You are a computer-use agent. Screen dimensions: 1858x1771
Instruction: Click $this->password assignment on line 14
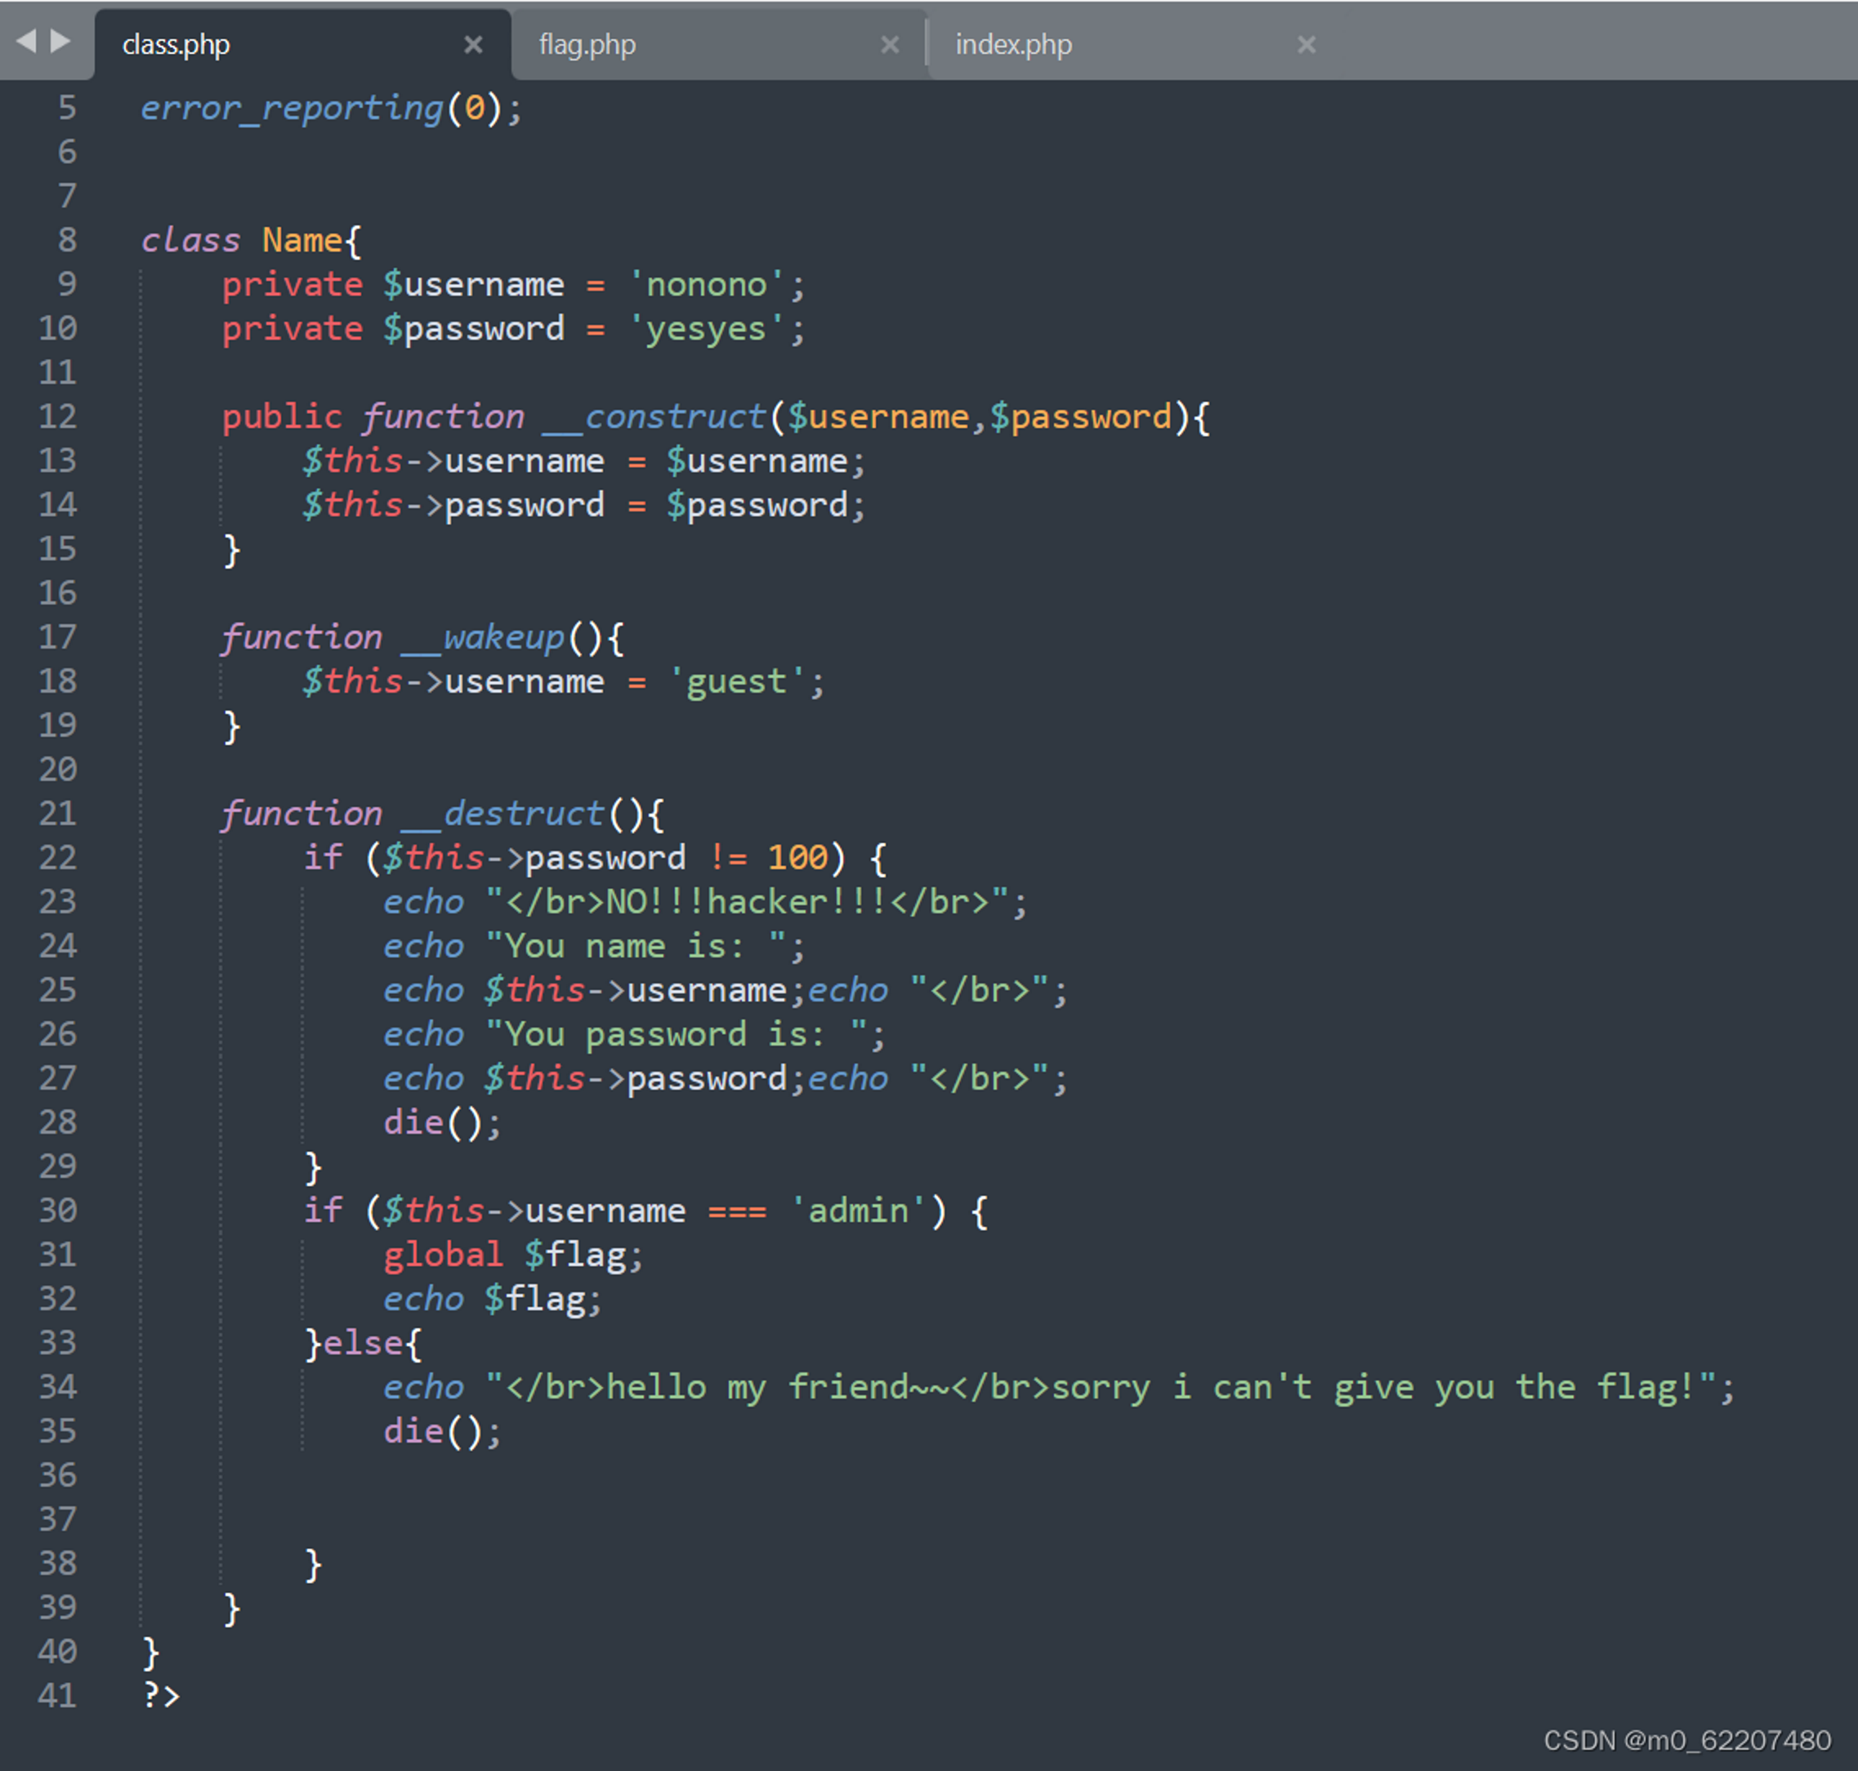(x=583, y=506)
